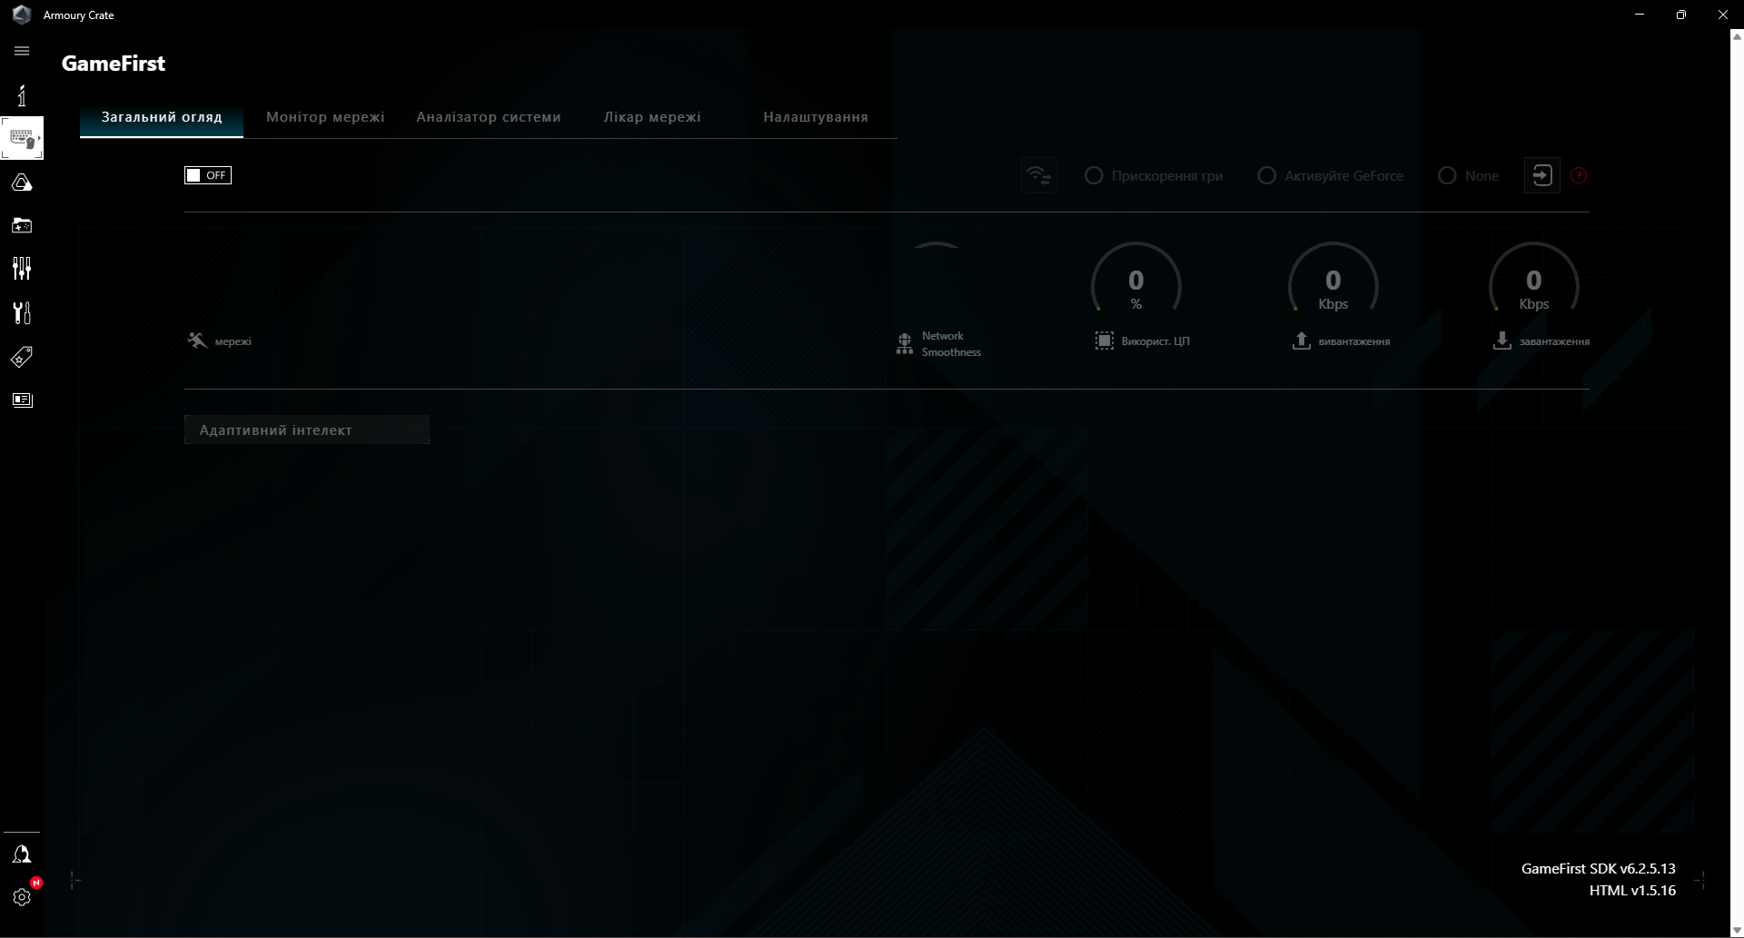Image resolution: width=1744 pixels, height=938 pixels.
Task: Open the Device keyboard and mouse section
Action: (x=22, y=138)
